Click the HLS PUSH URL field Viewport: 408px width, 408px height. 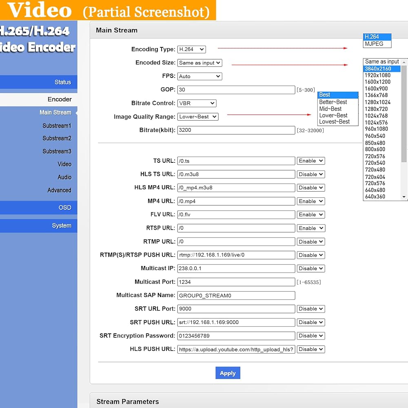[x=236, y=349]
